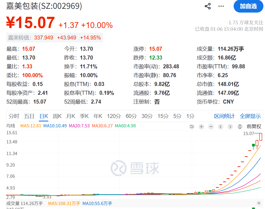
Task: Pan the chart right using the right chevron icon
Action: [x=230, y=127]
